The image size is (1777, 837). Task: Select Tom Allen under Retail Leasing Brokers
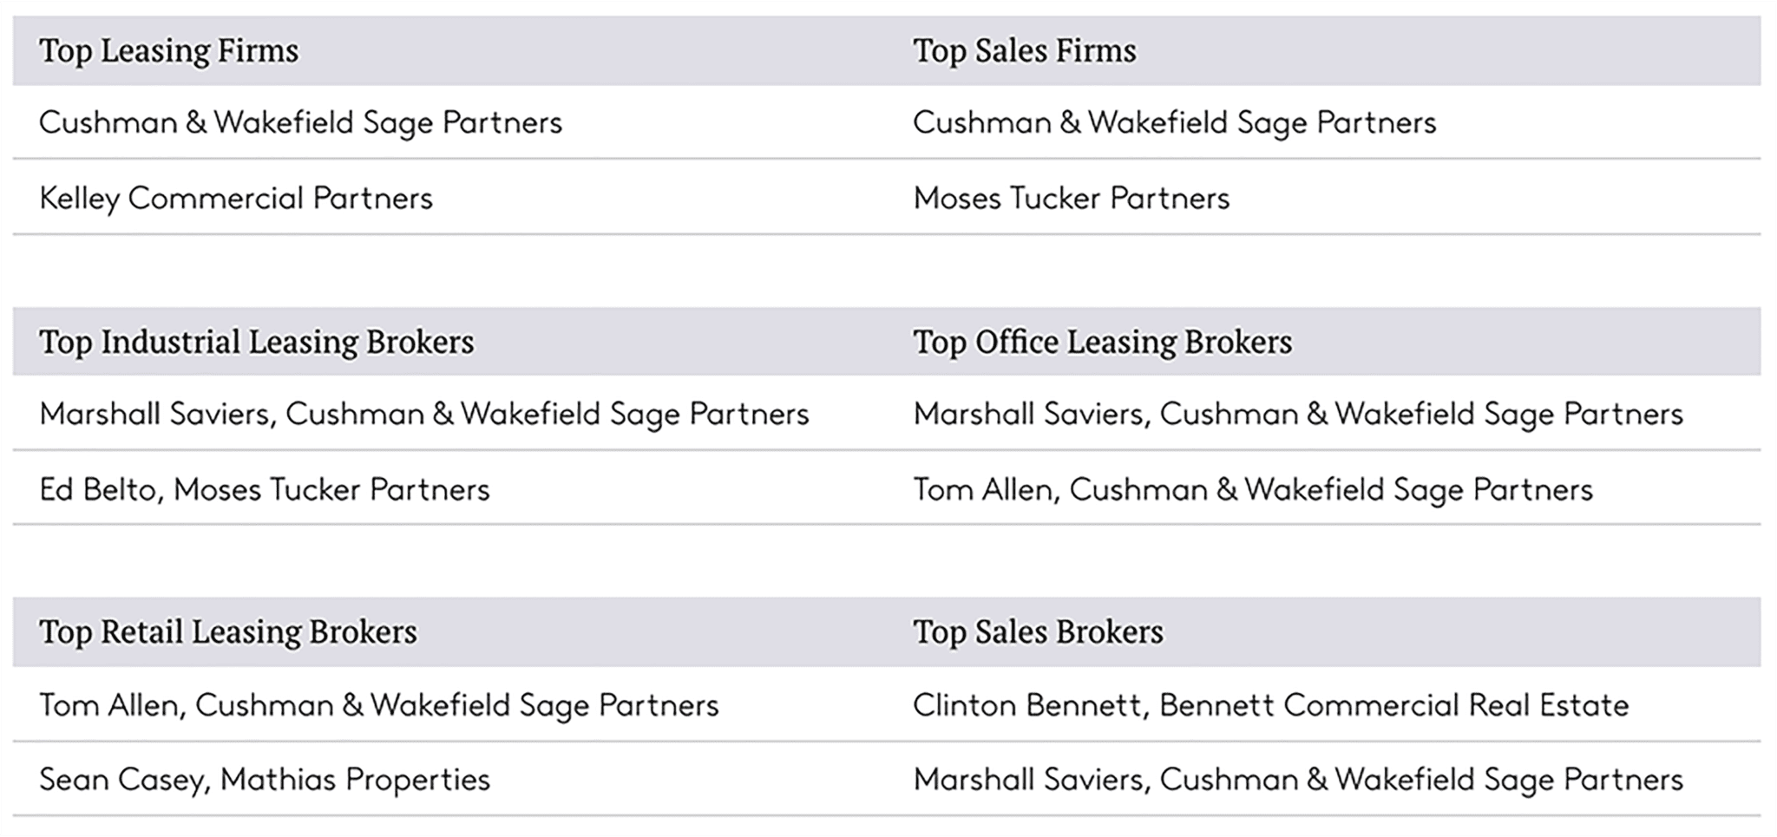click(x=379, y=705)
